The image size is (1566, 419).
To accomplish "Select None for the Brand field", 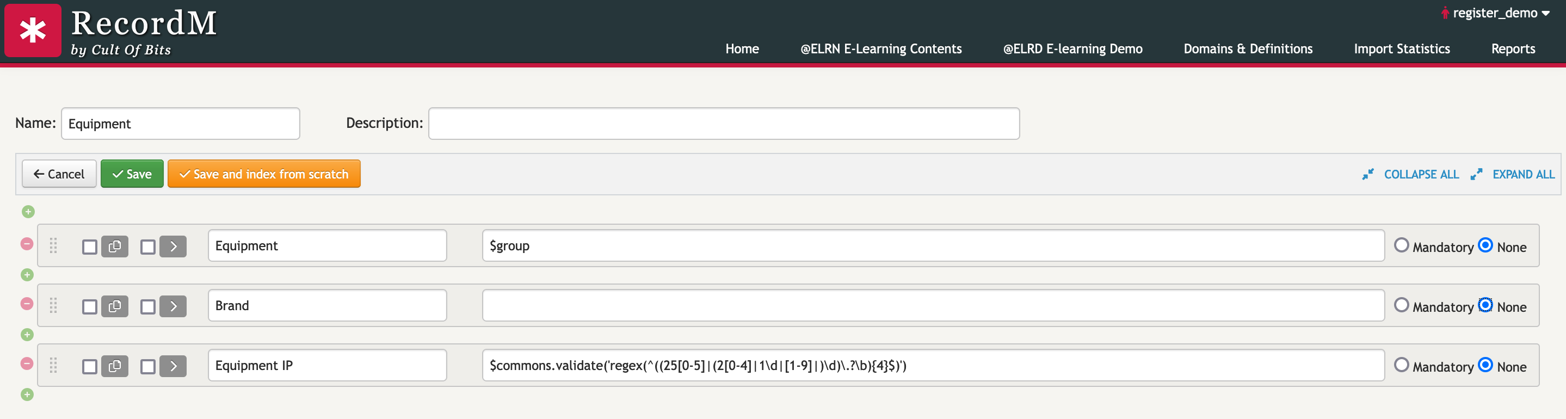I will click(1485, 305).
